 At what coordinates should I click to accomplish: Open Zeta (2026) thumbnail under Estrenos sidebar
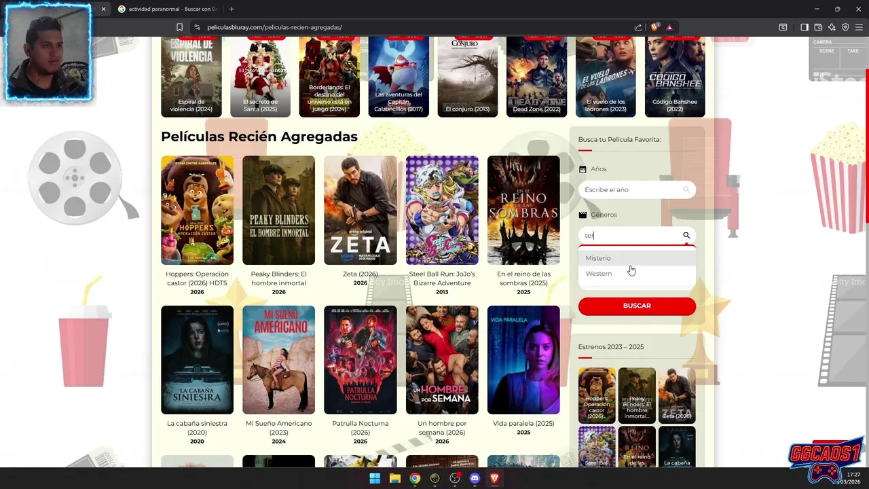[677, 395]
